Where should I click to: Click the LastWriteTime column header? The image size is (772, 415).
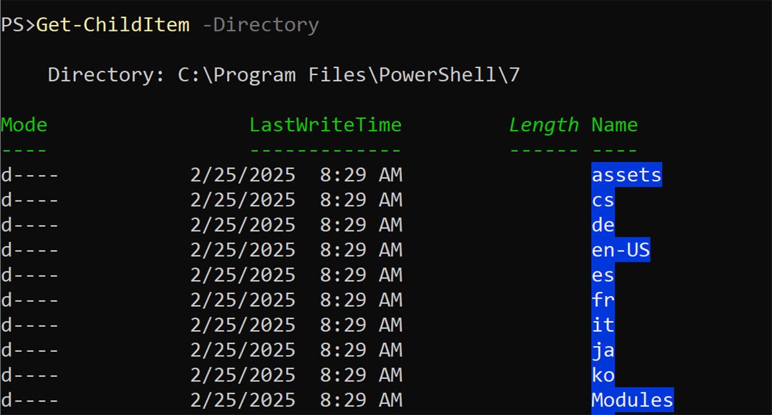(x=325, y=125)
